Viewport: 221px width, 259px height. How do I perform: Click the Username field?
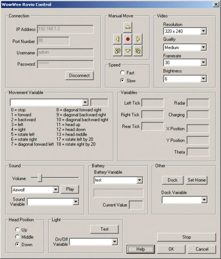(x=65, y=53)
